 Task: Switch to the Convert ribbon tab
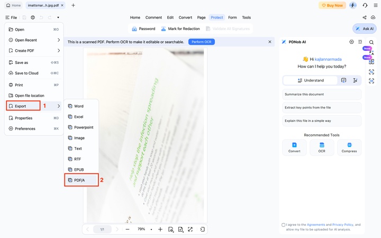pos(185,17)
